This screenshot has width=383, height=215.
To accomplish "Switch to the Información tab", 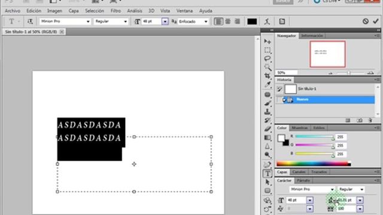I will coord(312,36).
